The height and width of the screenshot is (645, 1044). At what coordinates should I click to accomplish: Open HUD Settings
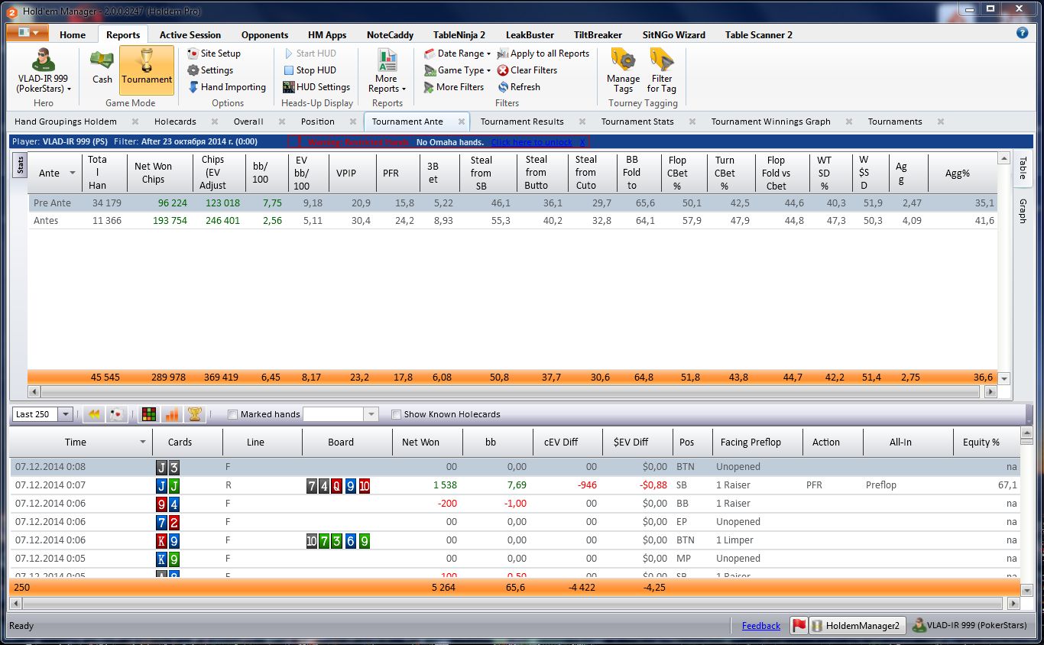(316, 87)
